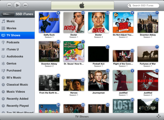Click the "Fortunes of War" title text
This screenshot has width=164, height=120.
pyautogui.click(x=148, y=64)
